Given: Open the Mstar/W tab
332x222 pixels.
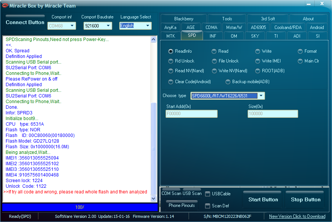Looking at the screenshot, I should [x=234, y=27].
